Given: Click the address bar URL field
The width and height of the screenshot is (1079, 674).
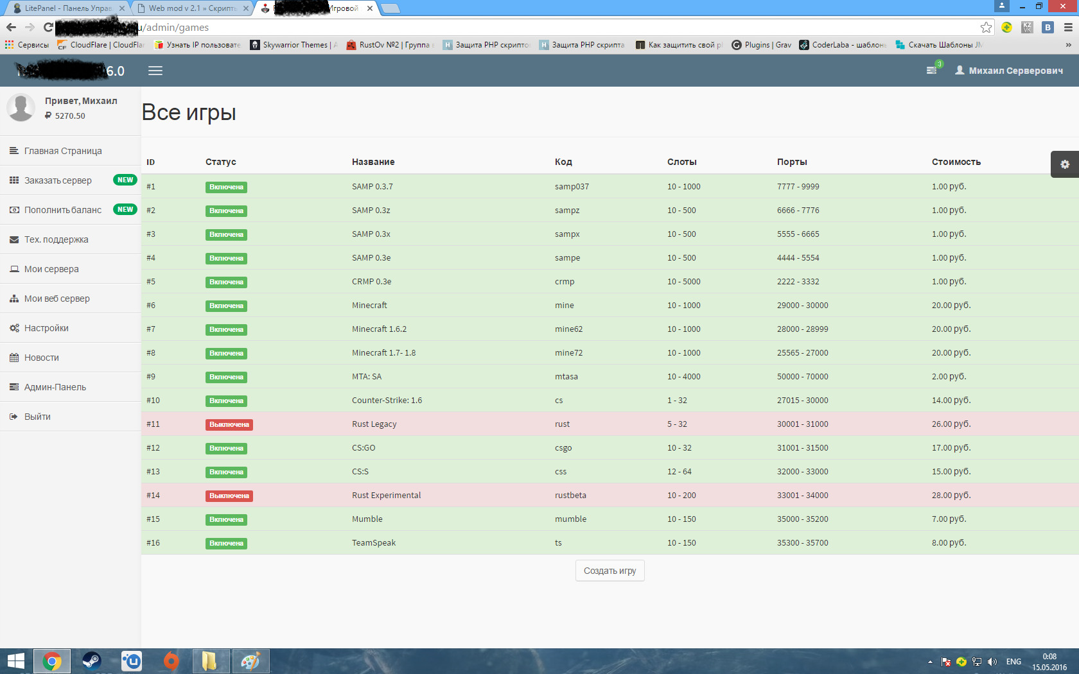Looking at the screenshot, I should click(514, 27).
